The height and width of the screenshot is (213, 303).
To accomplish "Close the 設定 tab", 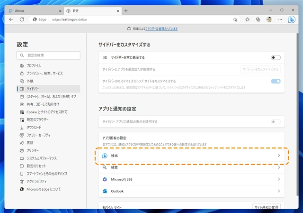I will (118, 11).
